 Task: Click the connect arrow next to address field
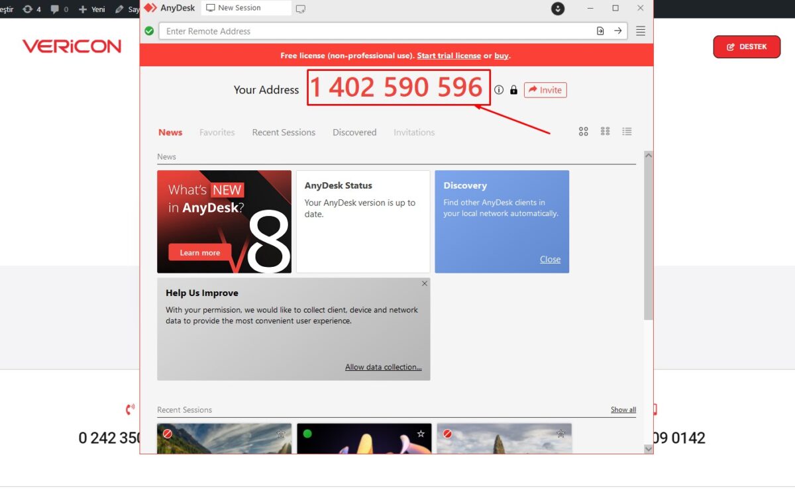[617, 30]
